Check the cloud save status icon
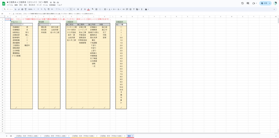 (x=58, y=2)
